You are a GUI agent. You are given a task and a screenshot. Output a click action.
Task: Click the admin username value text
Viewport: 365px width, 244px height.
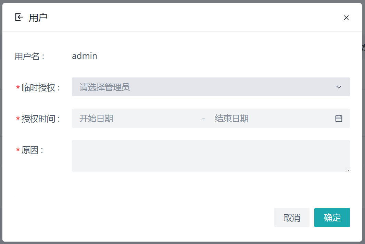pos(85,56)
